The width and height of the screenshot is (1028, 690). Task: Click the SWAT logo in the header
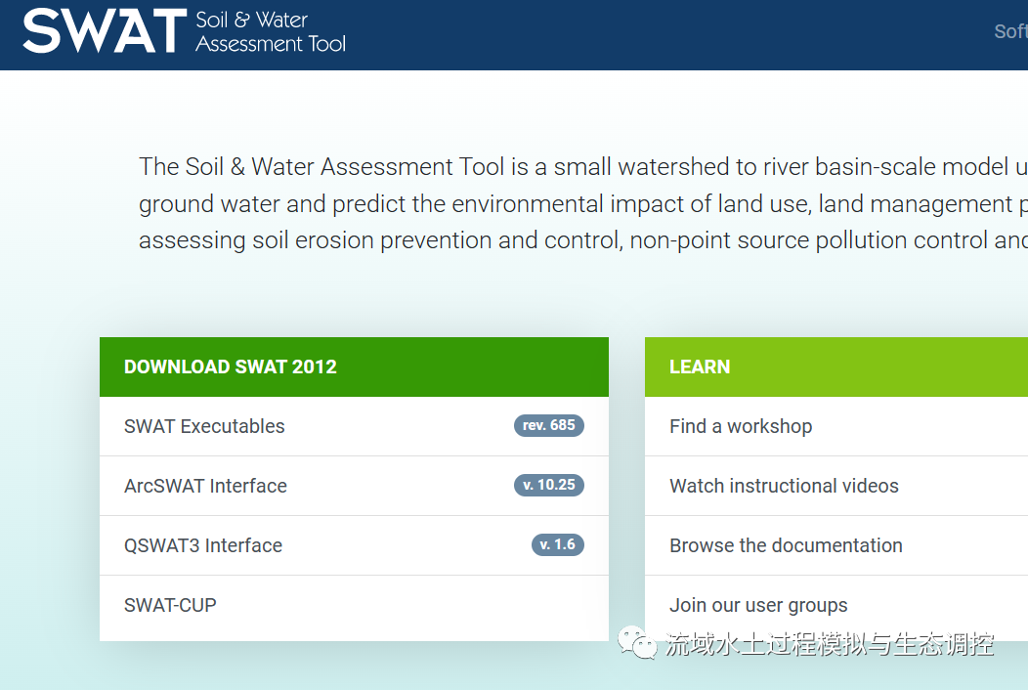click(x=104, y=31)
